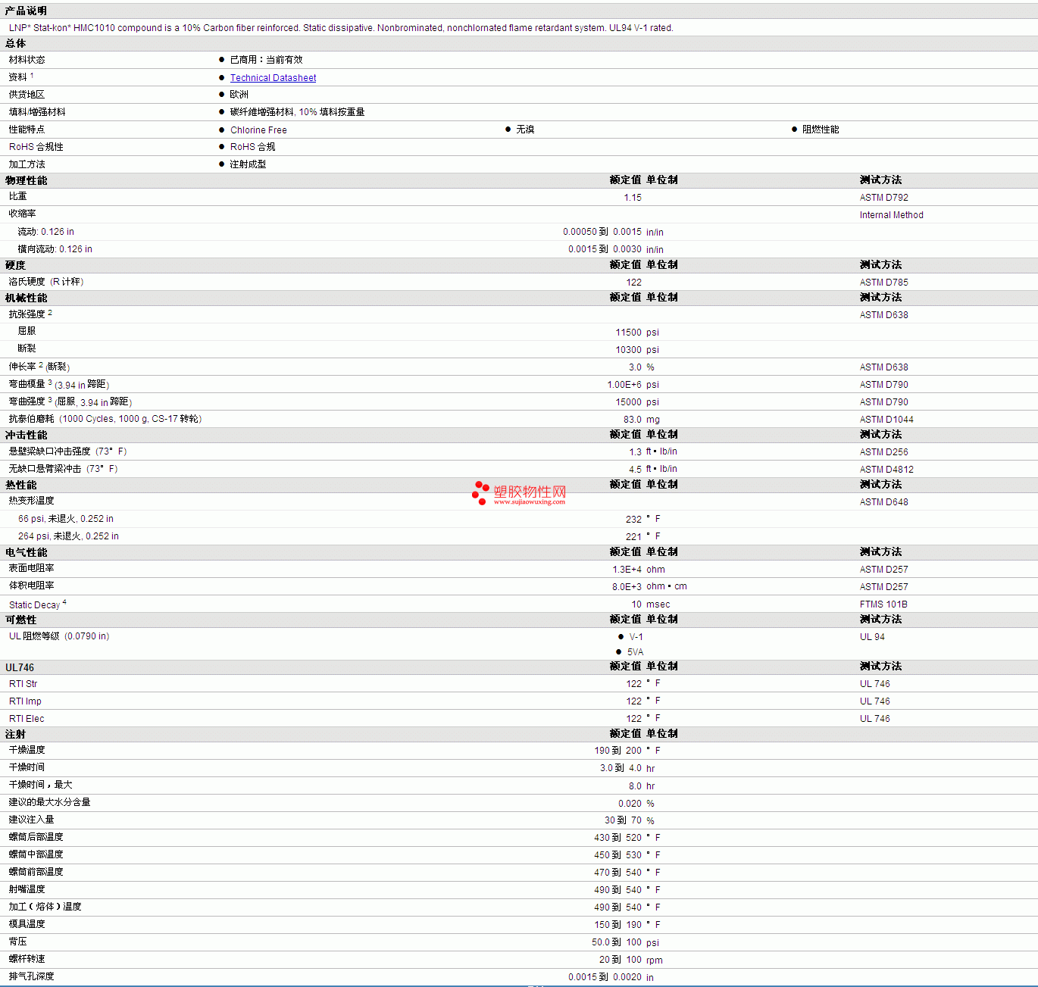Click the LNP Stat-kon HMC1010 description text
The height and width of the screenshot is (987, 1038).
pos(341,28)
